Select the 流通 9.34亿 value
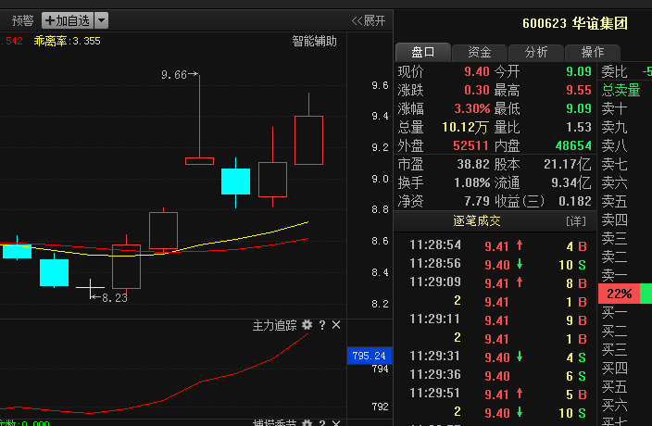 571,182
